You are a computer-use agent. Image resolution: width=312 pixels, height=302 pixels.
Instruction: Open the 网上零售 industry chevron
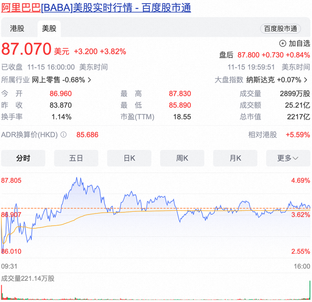[x=89, y=80]
